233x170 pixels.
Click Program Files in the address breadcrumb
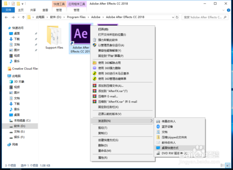coord(76,17)
